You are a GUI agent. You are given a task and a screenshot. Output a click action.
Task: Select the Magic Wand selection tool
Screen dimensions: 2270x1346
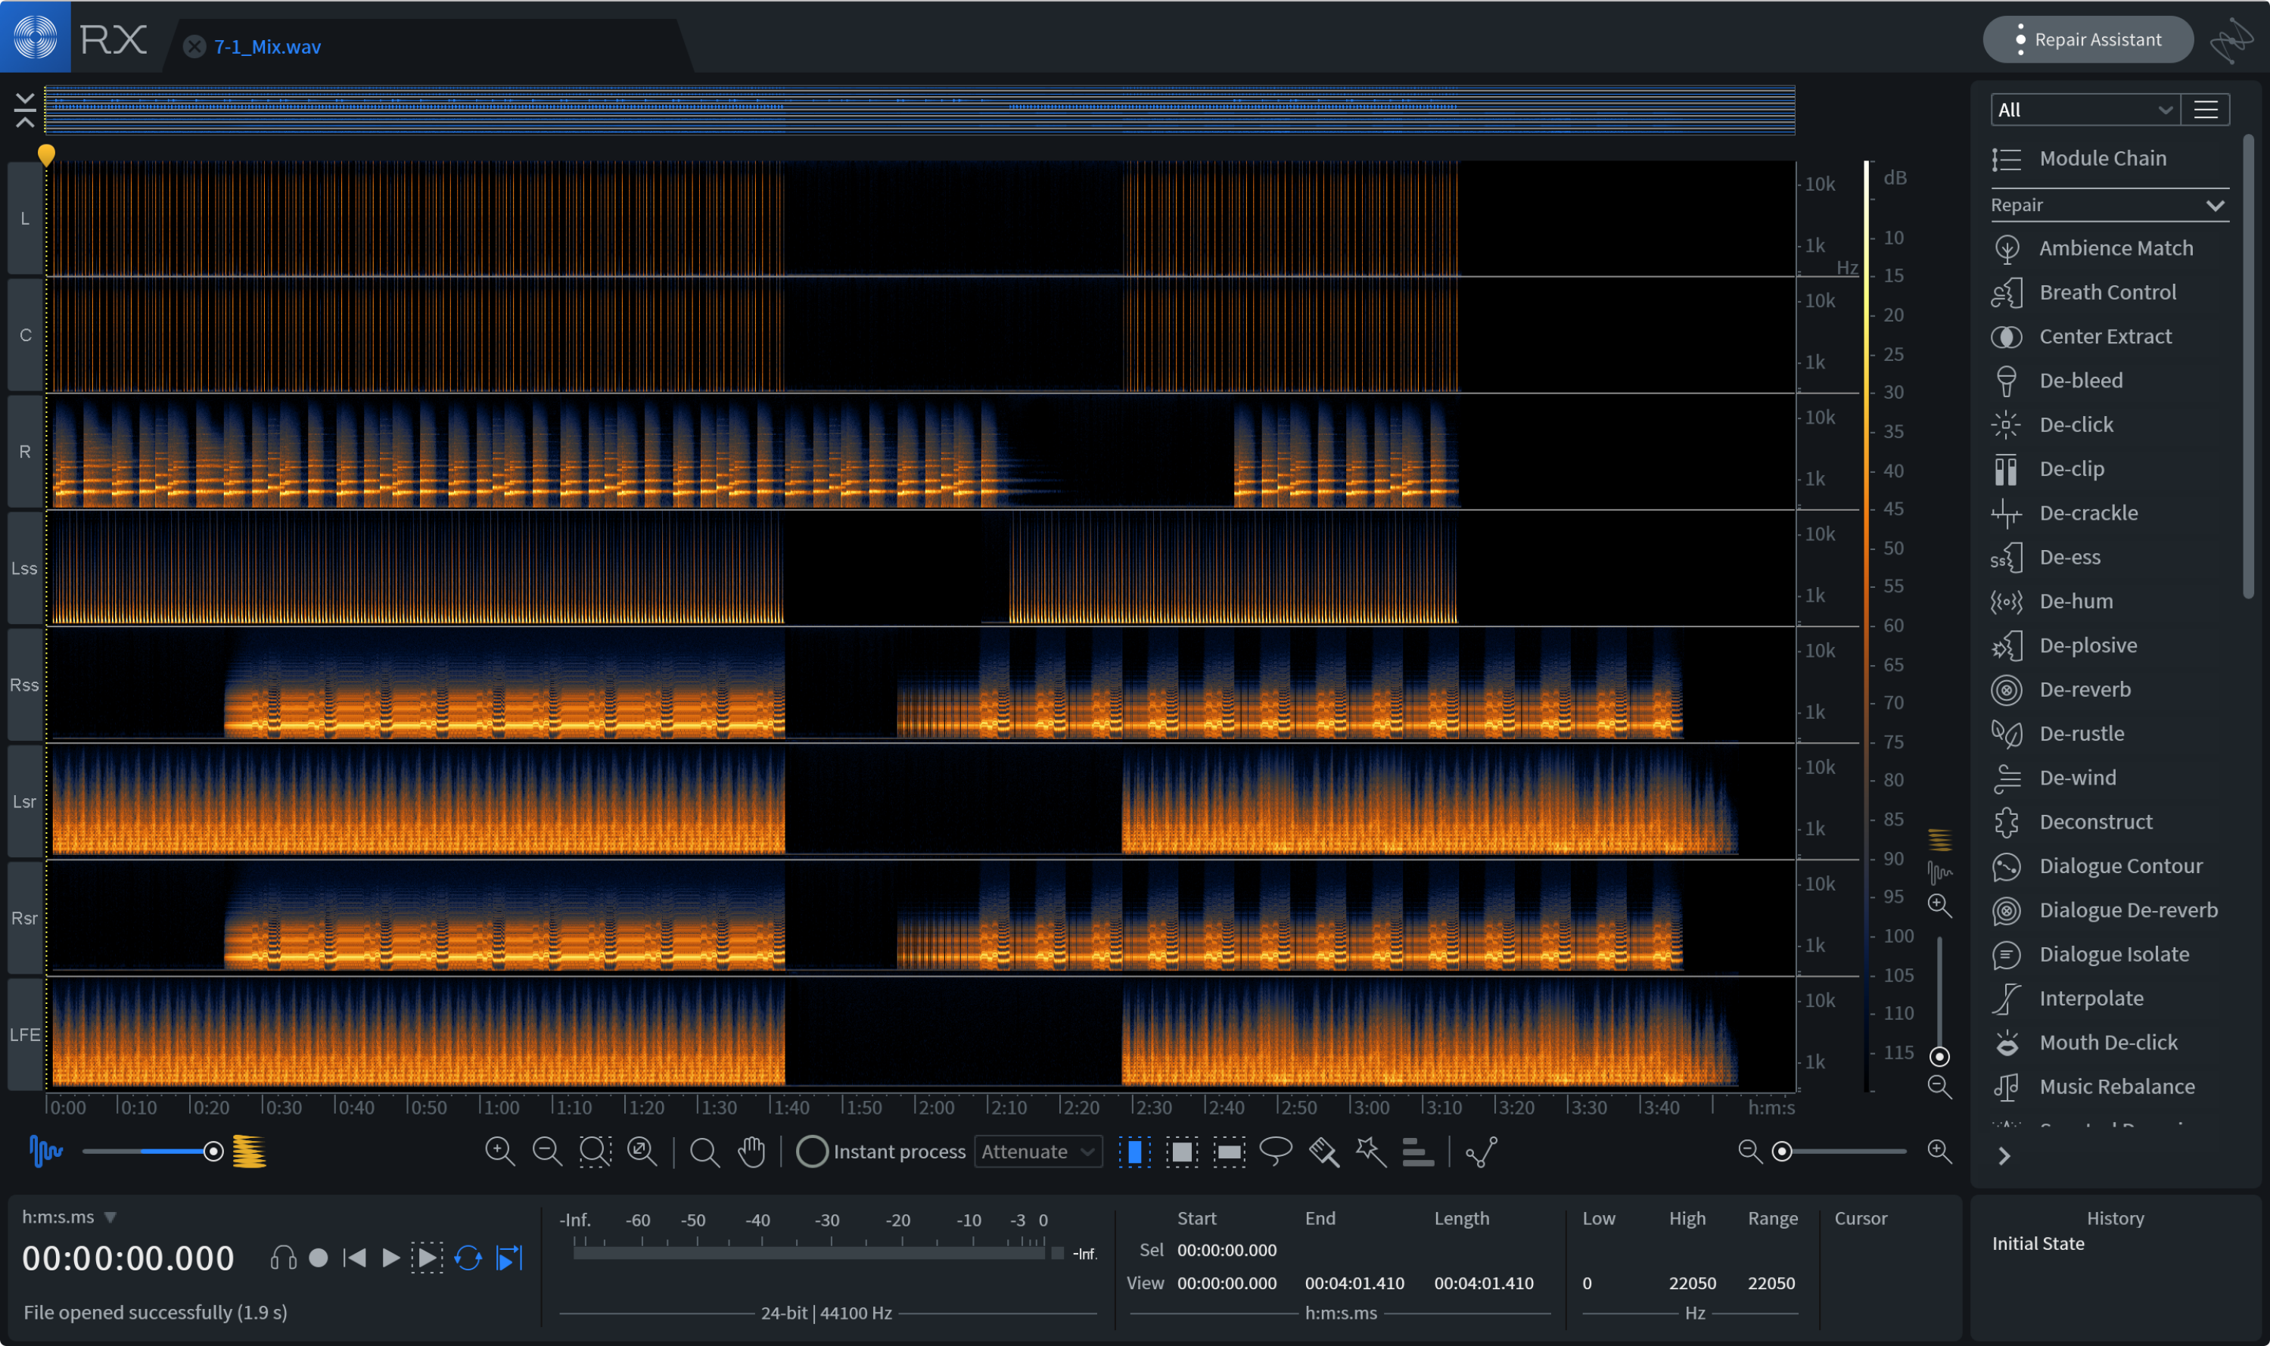(x=1370, y=1151)
